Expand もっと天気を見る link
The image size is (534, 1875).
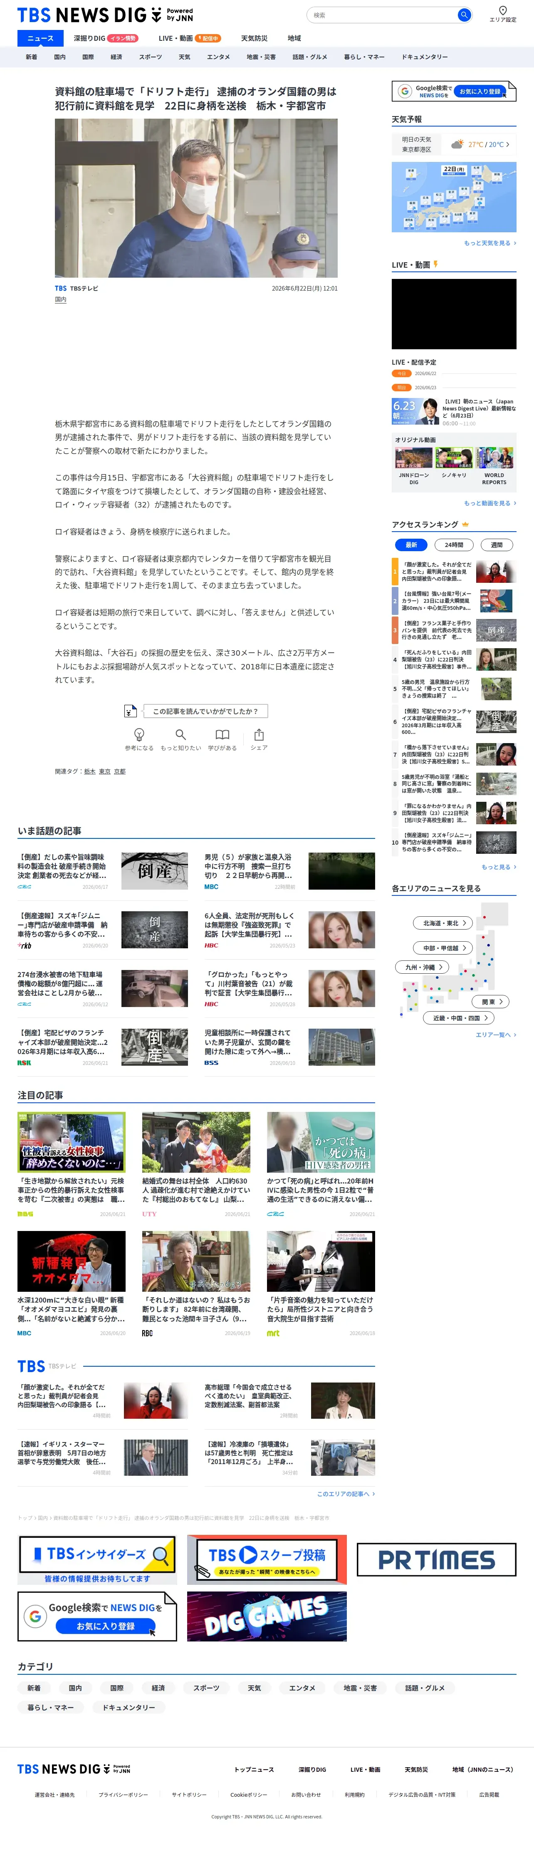tap(490, 243)
